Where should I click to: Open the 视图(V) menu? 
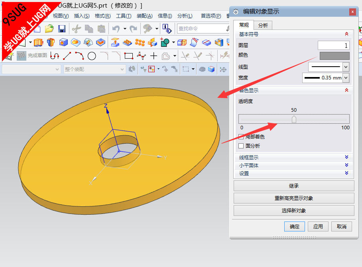(x=61, y=16)
